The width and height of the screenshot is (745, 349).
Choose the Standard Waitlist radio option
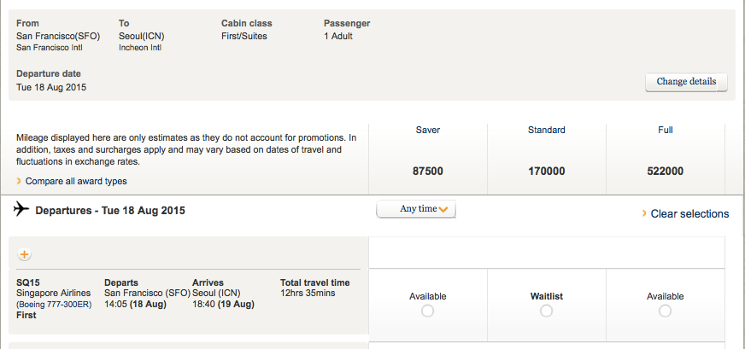coord(547,311)
